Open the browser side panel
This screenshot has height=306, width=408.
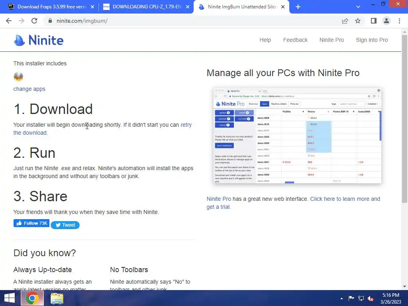pyautogui.click(x=374, y=21)
